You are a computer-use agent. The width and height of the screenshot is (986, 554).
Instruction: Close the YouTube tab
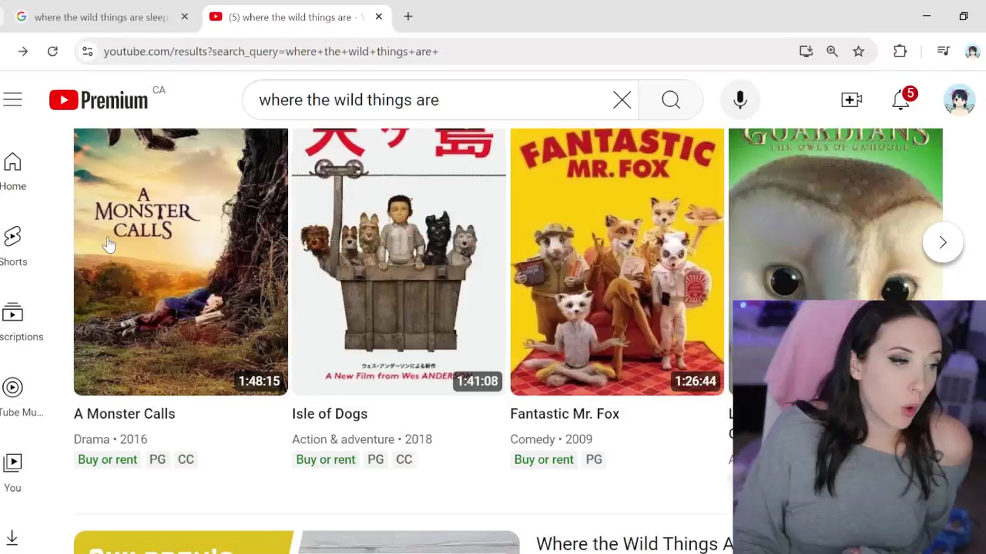tap(379, 16)
